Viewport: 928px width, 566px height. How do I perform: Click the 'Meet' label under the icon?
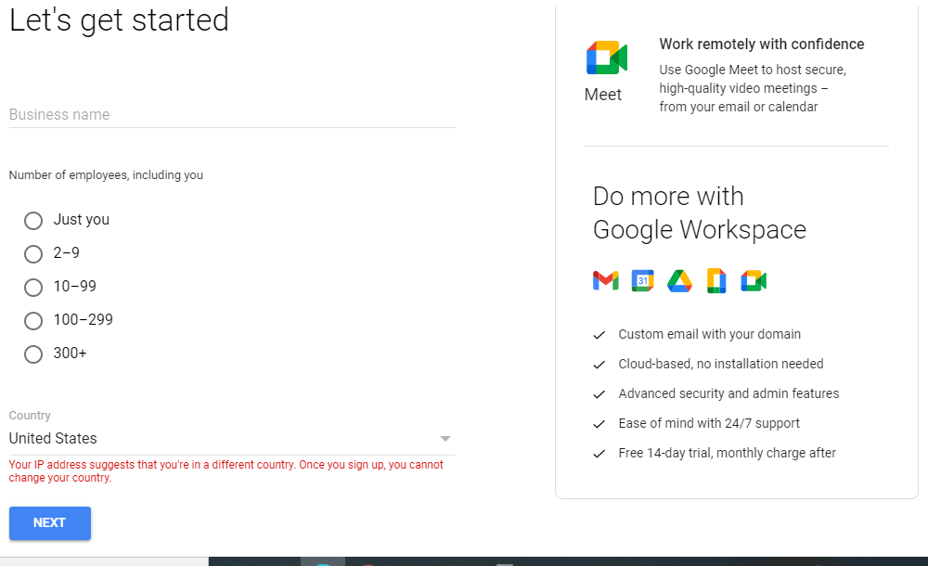coord(603,95)
